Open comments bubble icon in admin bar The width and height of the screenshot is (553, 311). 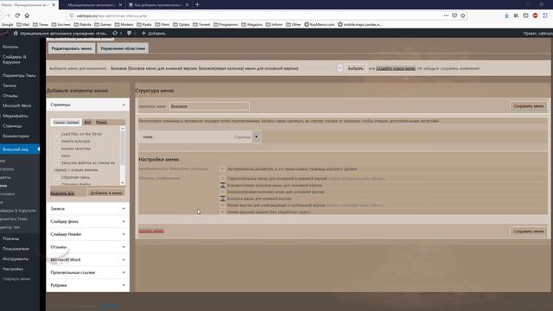click(129, 33)
